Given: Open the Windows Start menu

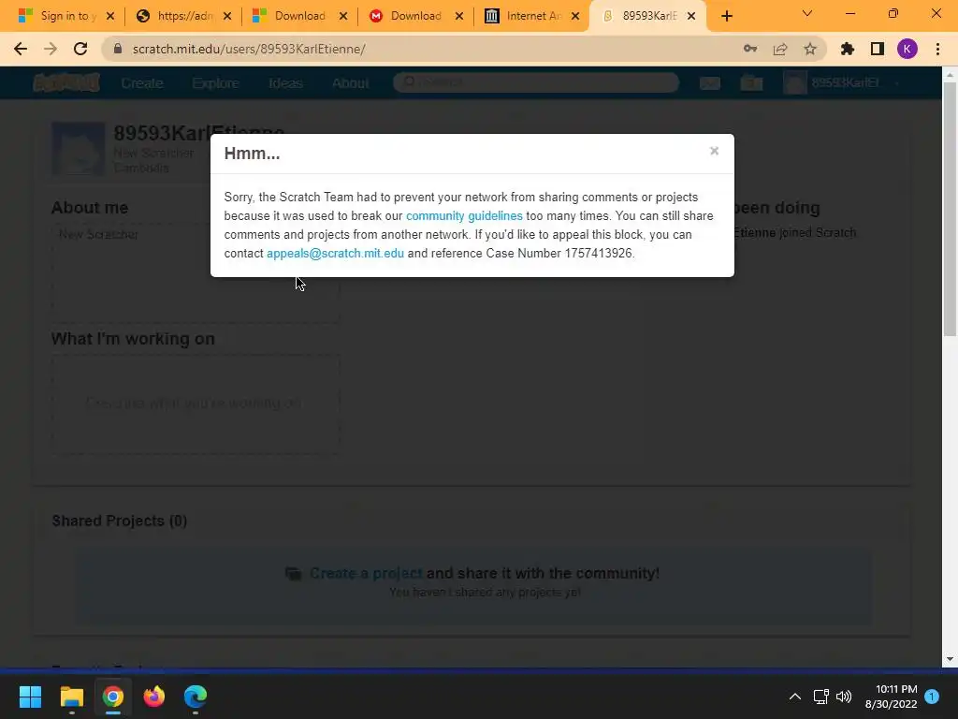Looking at the screenshot, I should 30,697.
